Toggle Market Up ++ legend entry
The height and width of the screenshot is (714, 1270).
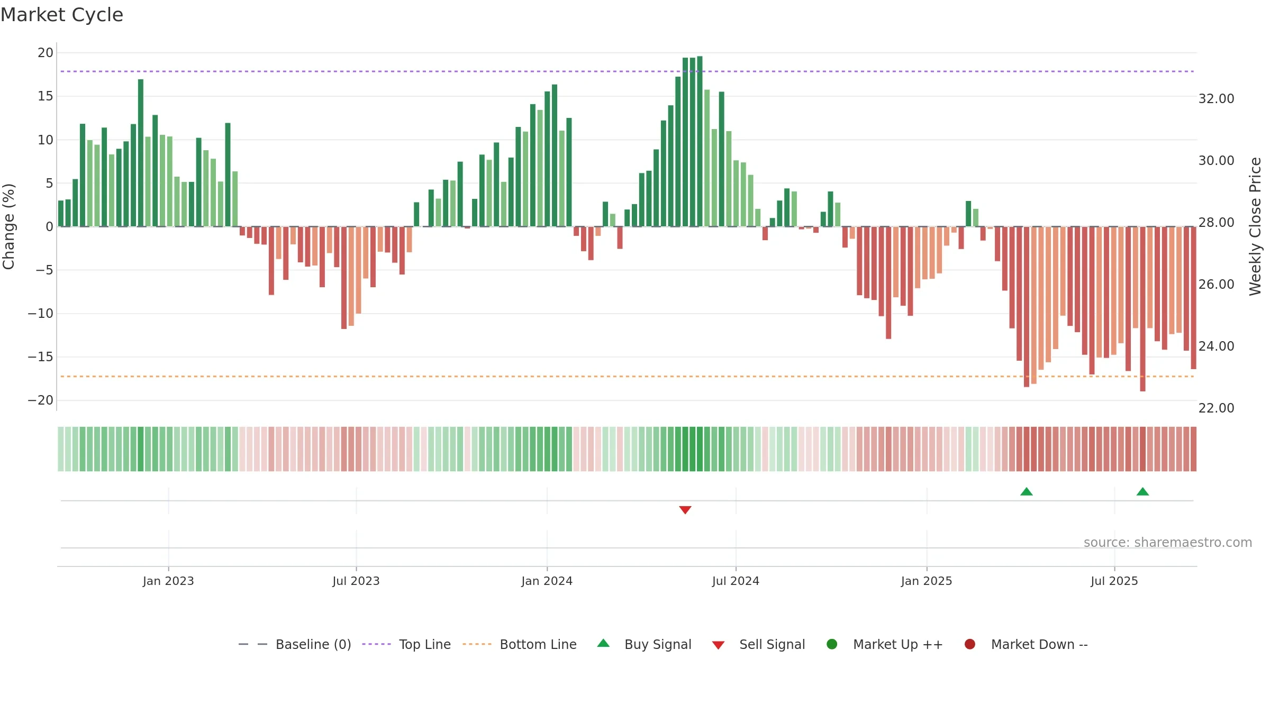[884, 644]
